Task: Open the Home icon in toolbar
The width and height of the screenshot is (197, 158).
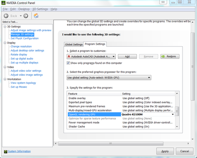Action: (36, 16)
